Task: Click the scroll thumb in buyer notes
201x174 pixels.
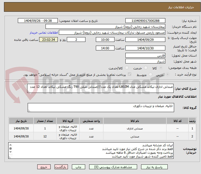Action: (x=10, y=148)
